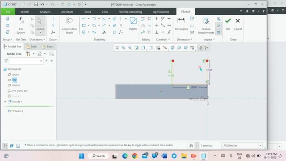The image size is (286, 161).
Task: Pick the Rectangle sketch tool
Action: click(x=84, y=25)
